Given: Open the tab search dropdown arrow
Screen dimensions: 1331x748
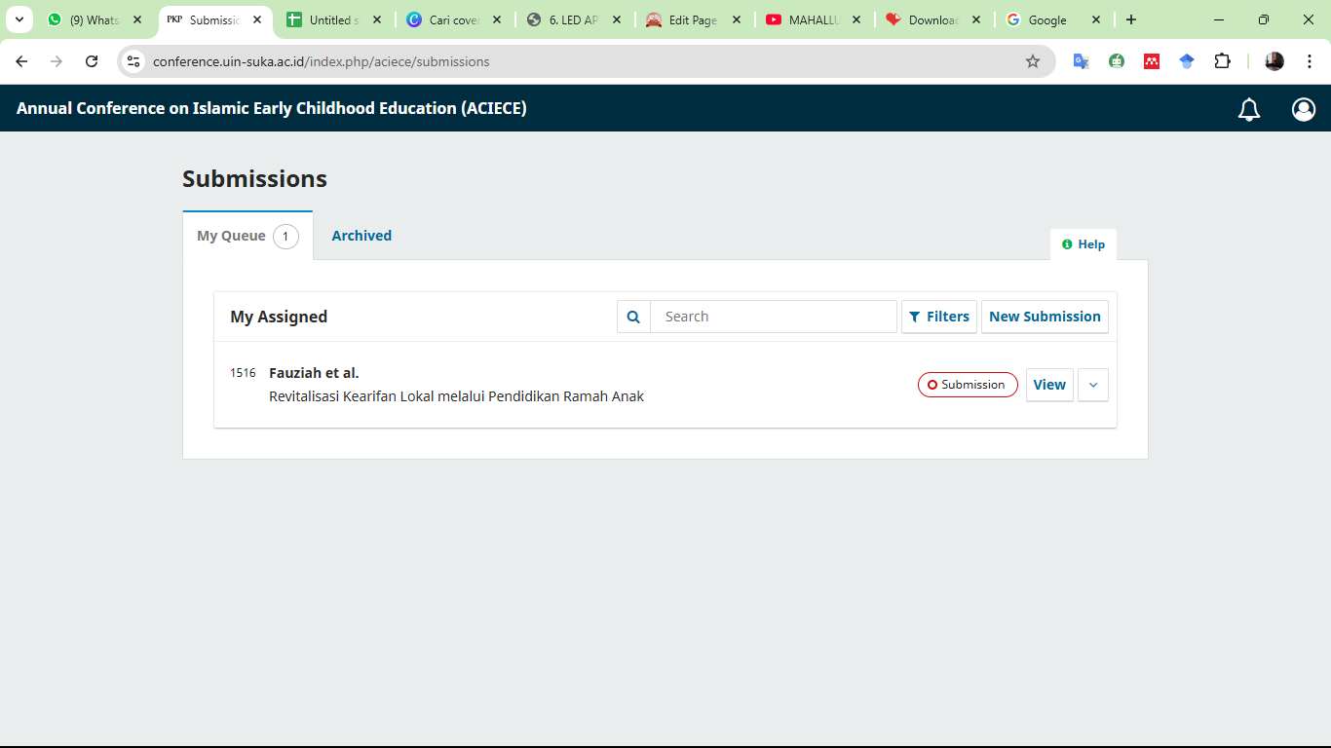Looking at the screenshot, I should pos(19,19).
